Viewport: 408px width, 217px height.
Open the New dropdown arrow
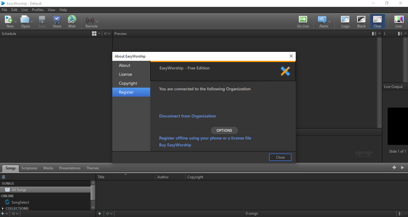click(x=16, y=21)
